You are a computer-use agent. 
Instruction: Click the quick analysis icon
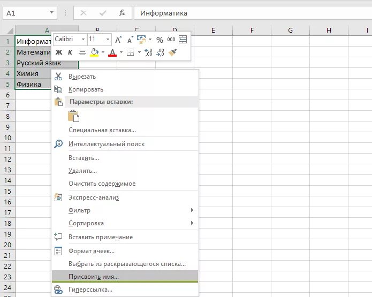tap(58, 197)
